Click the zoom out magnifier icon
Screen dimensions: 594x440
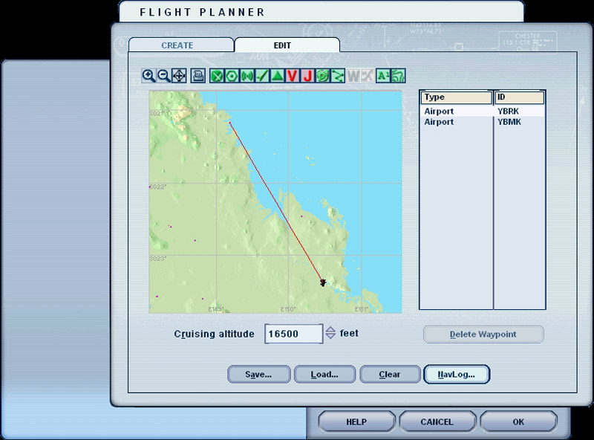(163, 75)
